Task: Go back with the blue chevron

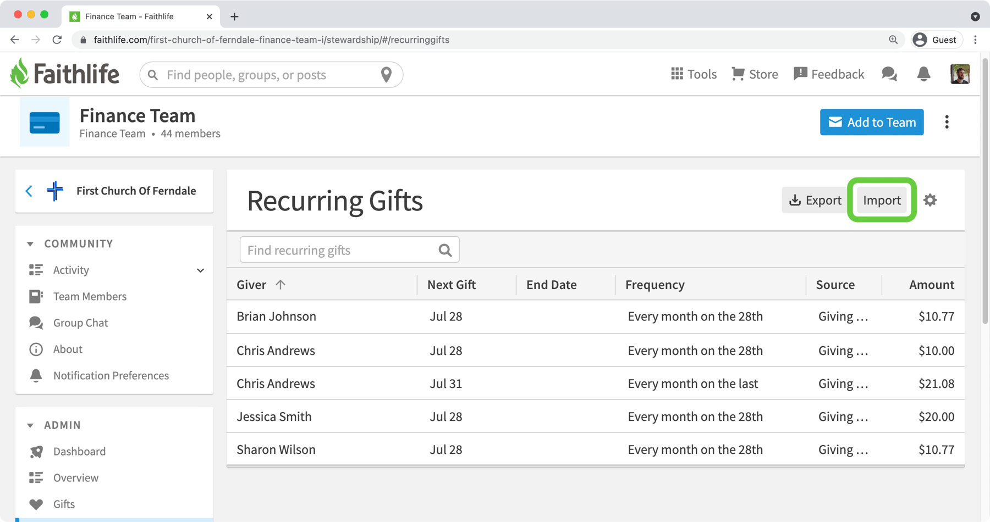Action: pos(29,191)
